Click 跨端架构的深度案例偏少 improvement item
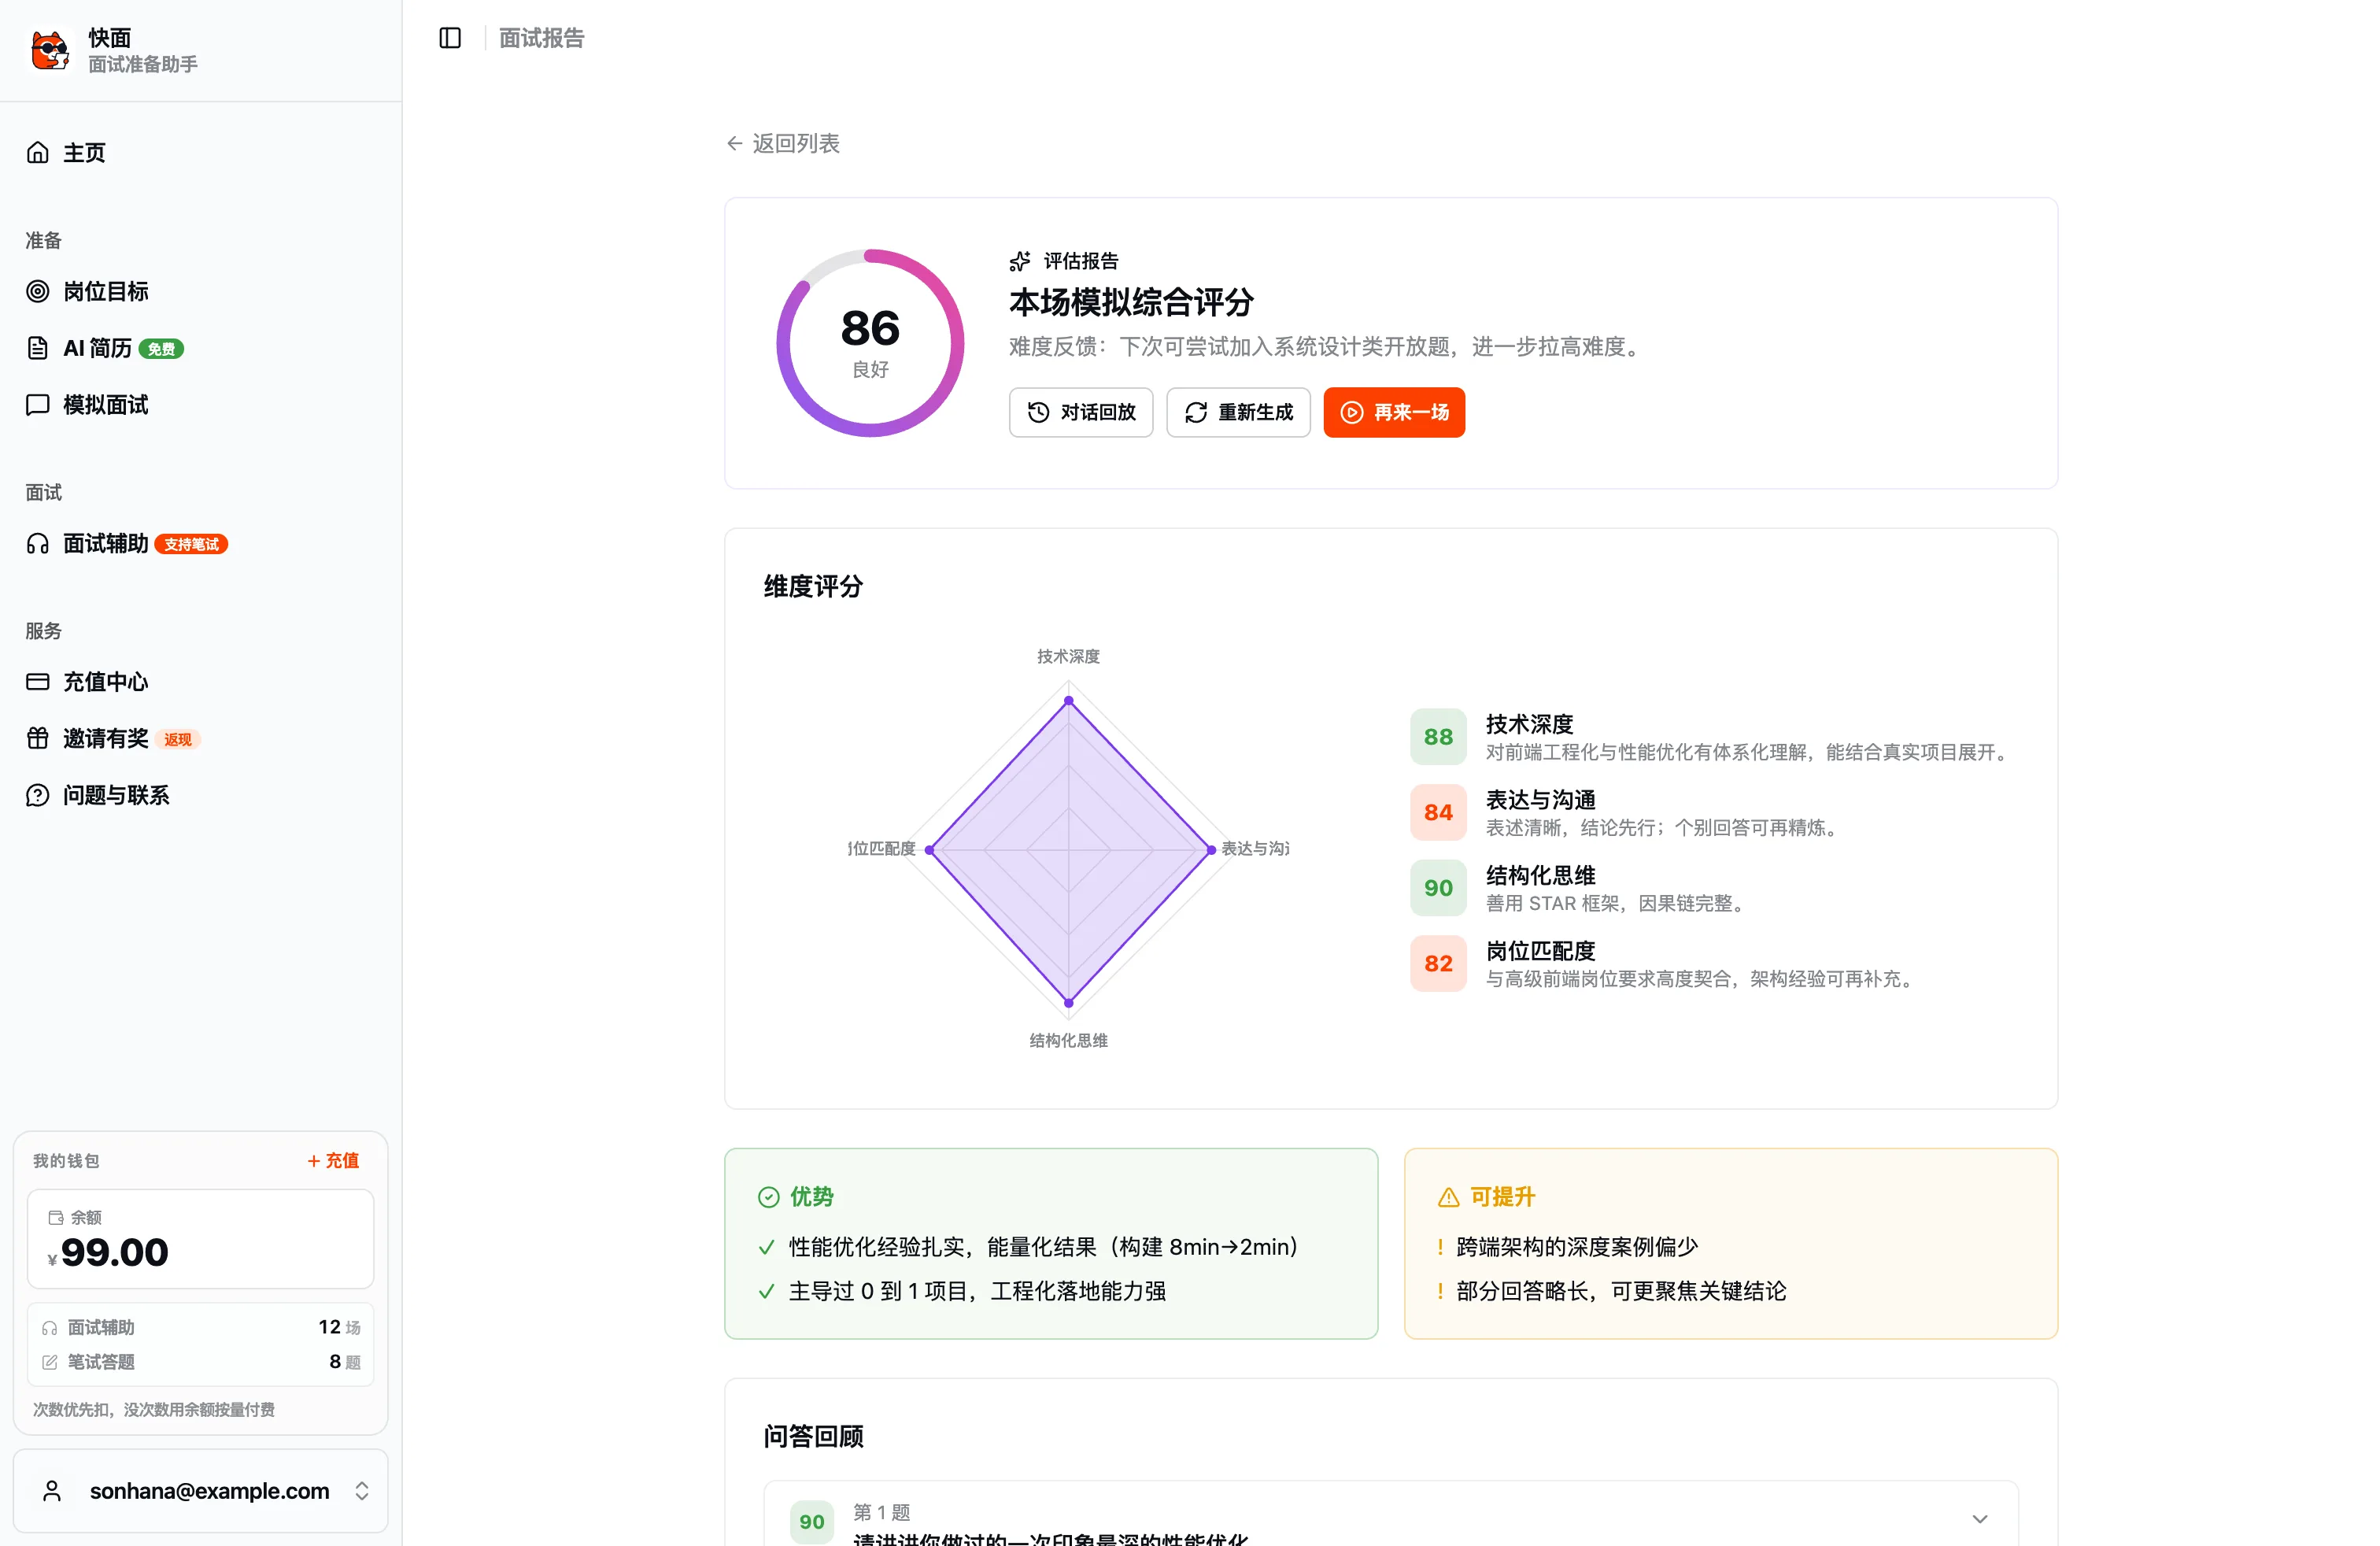This screenshot has height=1546, width=2380. [1576, 1247]
